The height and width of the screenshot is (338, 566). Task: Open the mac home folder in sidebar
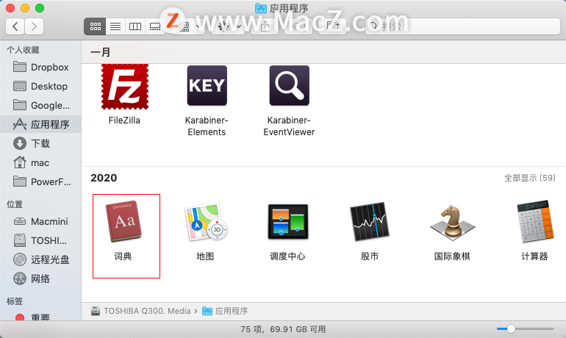click(40, 162)
